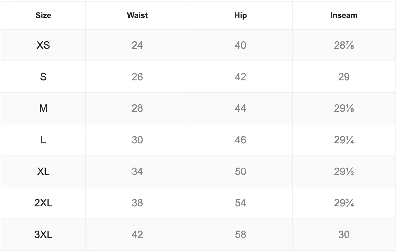Click the Inseam column header
The height and width of the screenshot is (252, 396).
(x=344, y=15)
